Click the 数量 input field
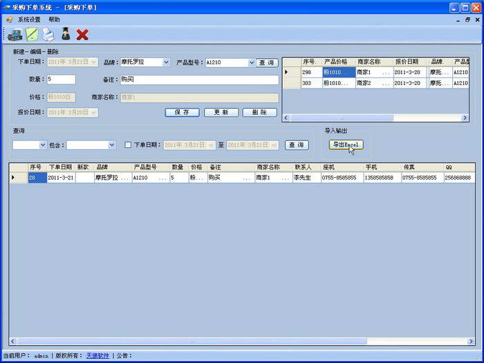The width and height of the screenshot is (484, 363). pos(61,79)
